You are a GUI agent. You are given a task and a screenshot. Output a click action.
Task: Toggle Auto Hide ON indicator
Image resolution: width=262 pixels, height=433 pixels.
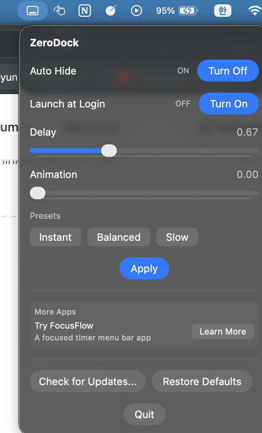coord(183,71)
